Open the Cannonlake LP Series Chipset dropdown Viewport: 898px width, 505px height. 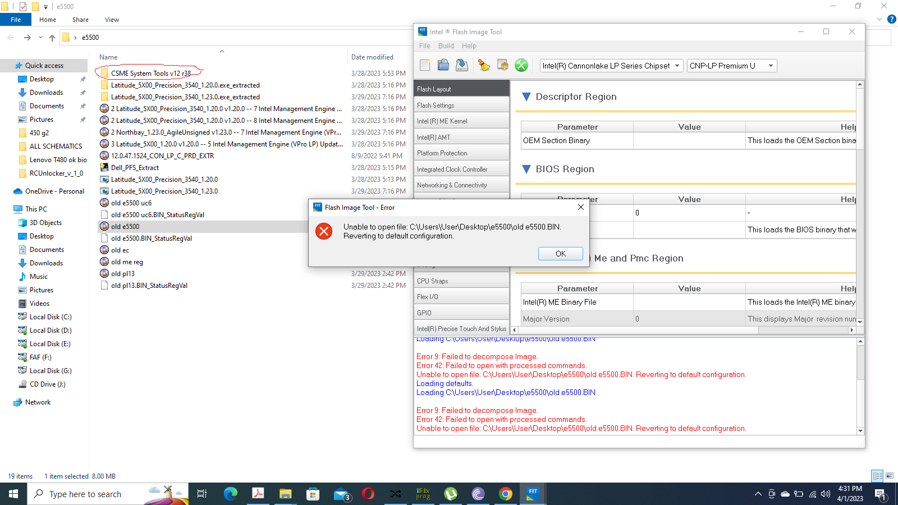point(611,66)
